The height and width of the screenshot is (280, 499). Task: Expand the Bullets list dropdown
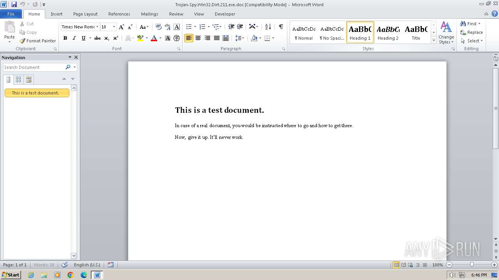[x=195, y=27]
